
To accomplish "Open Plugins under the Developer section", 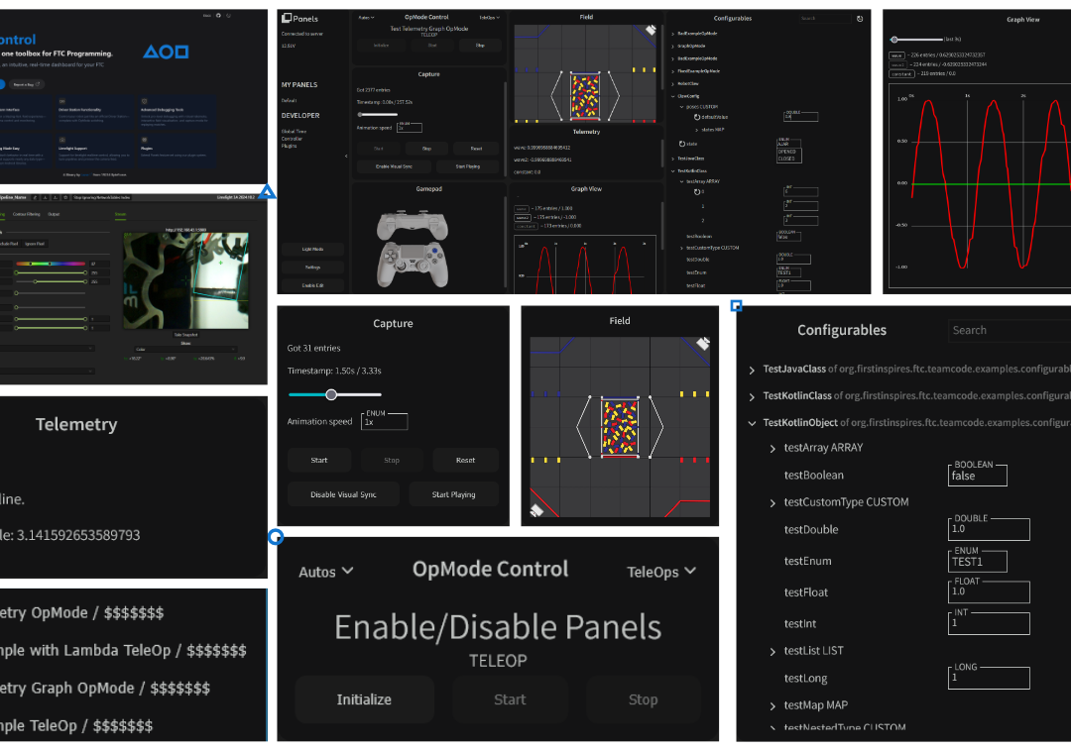I will click(x=291, y=146).
